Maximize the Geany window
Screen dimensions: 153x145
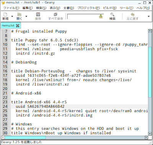coord(145,3)
